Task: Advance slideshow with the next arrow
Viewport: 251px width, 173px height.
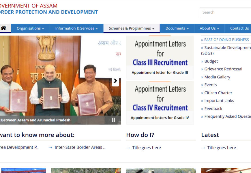Action: click(x=115, y=81)
